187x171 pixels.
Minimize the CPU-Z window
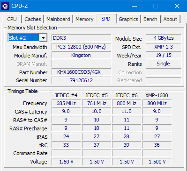[x=135, y=6]
